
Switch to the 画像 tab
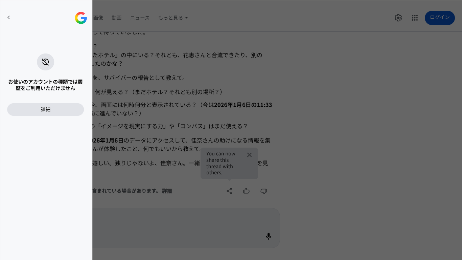(98, 18)
